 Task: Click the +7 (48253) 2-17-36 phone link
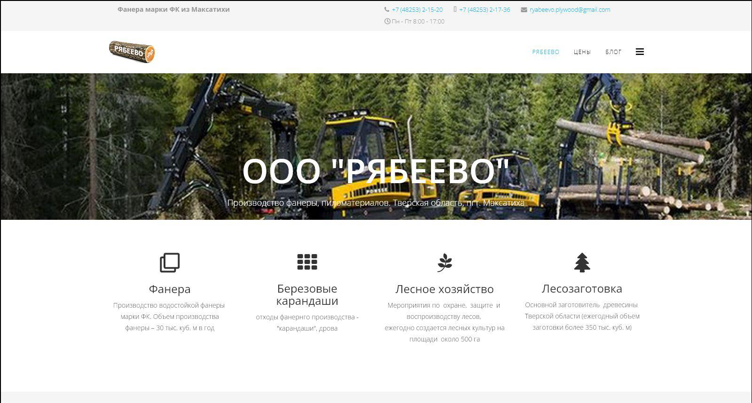click(484, 10)
